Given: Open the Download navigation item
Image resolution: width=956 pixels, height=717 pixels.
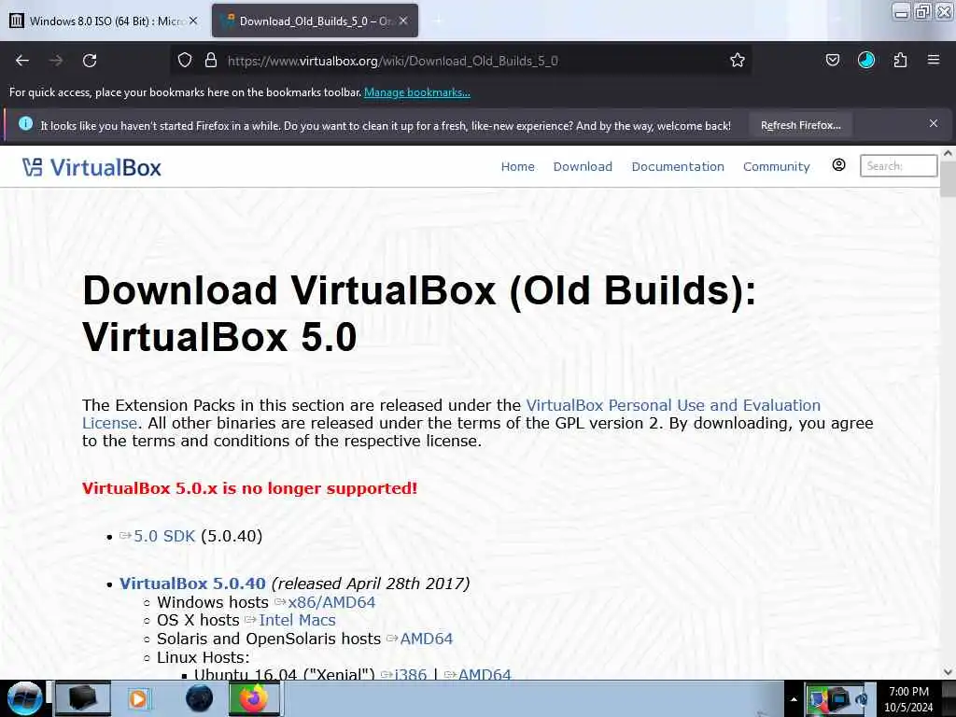Looking at the screenshot, I should 583,166.
